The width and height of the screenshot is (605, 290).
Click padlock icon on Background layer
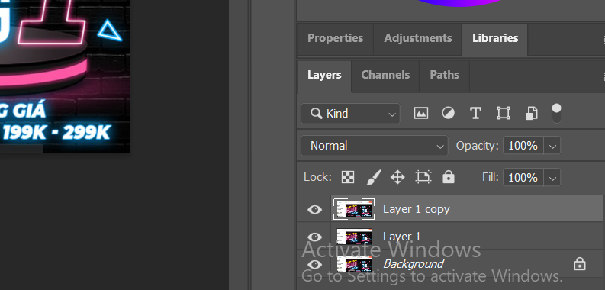pos(580,264)
